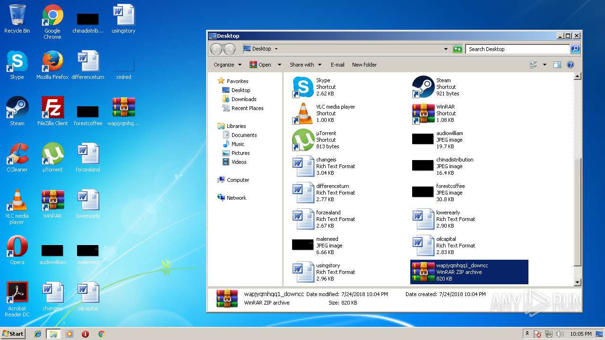
Task: Expand the address bar history dropdown
Action: pyautogui.click(x=446, y=49)
